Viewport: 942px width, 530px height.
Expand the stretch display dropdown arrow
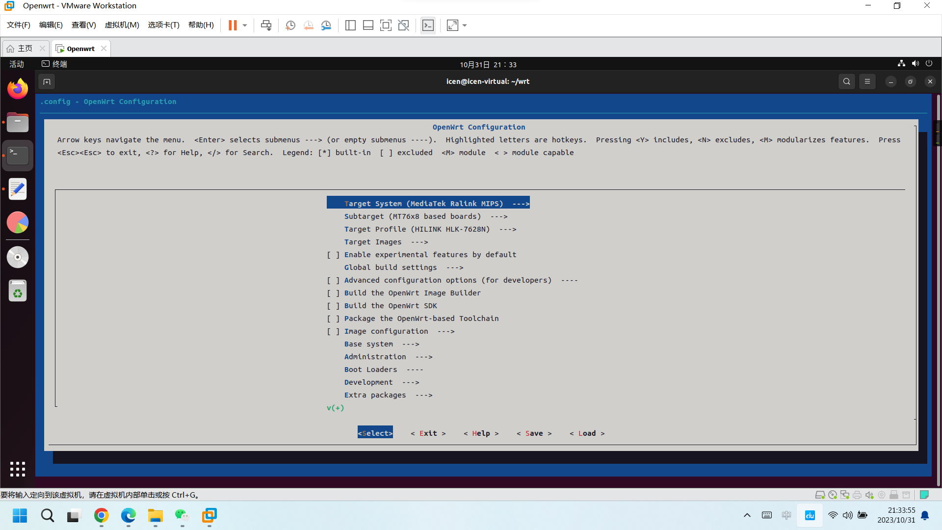tap(465, 25)
